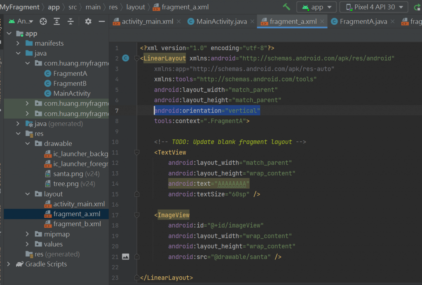
Task: Close the FragmentA.java tab
Action: (393, 21)
